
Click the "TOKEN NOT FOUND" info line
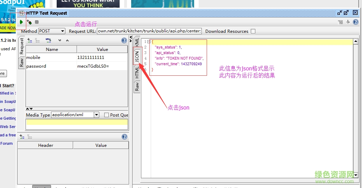click(179, 58)
